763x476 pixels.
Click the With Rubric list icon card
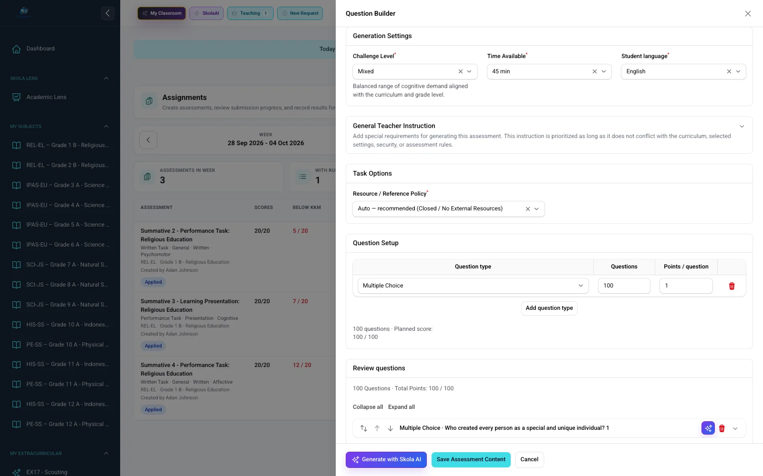[x=302, y=177]
